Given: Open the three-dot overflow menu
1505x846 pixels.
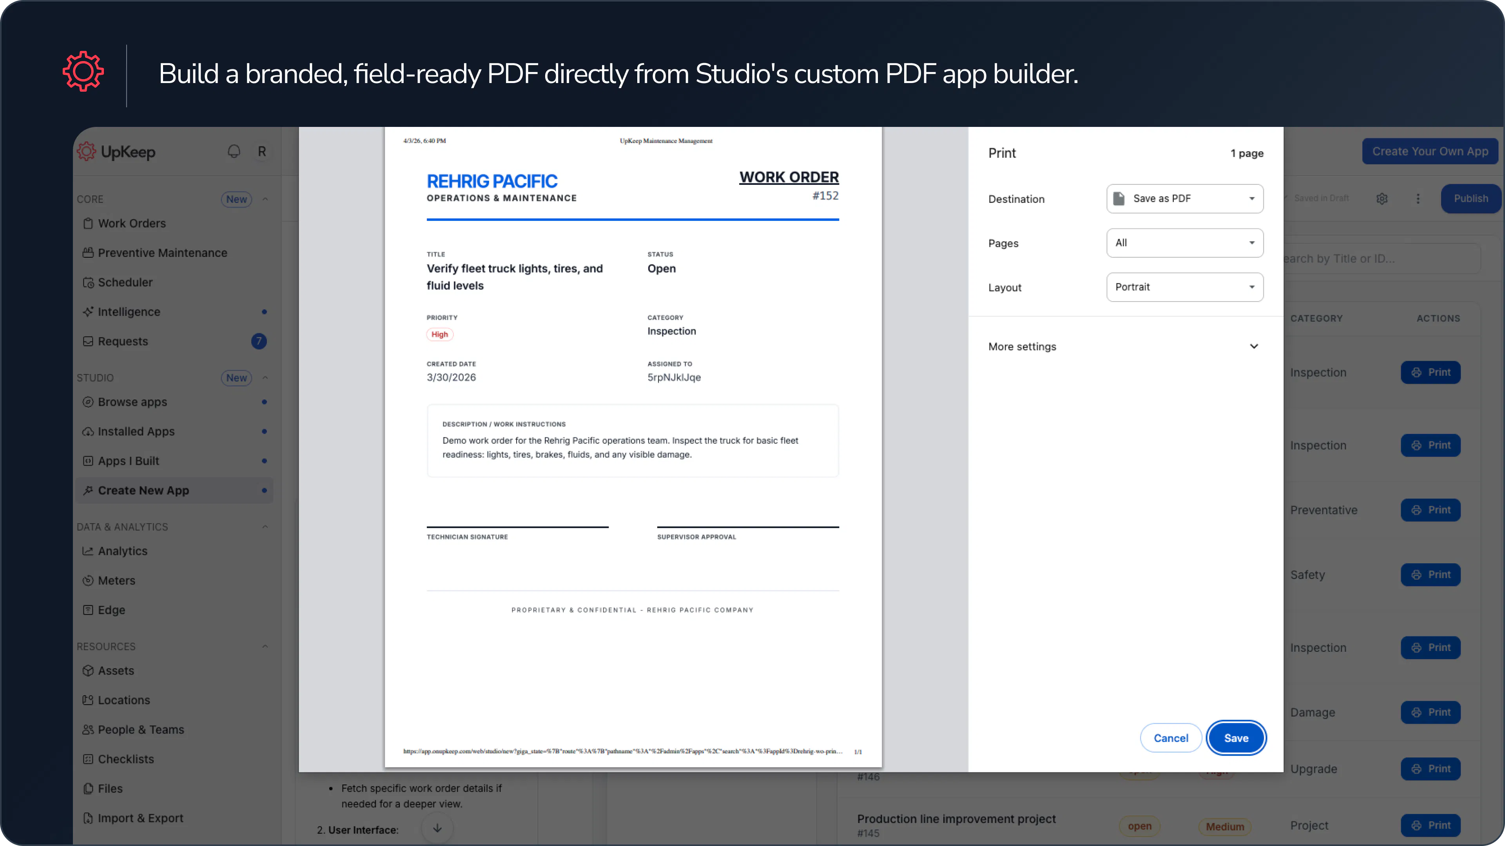Looking at the screenshot, I should click(x=1418, y=199).
